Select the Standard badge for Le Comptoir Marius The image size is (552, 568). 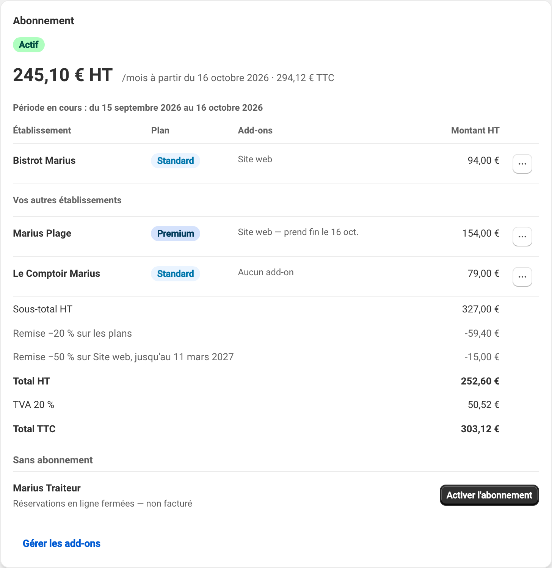(176, 274)
